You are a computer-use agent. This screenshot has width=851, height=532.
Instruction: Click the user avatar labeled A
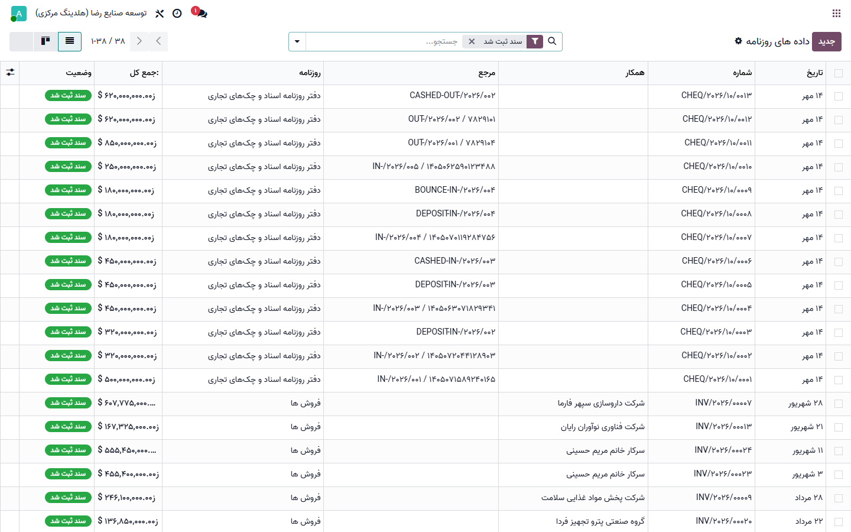18,13
